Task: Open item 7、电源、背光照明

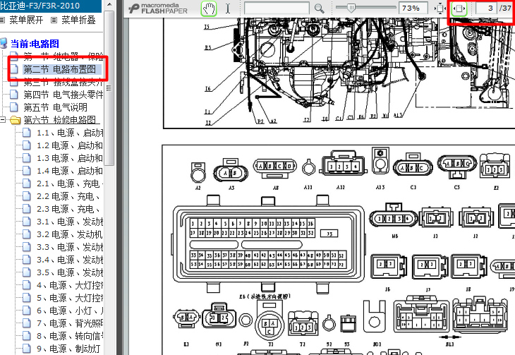Action: pyautogui.click(x=70, y=323)
